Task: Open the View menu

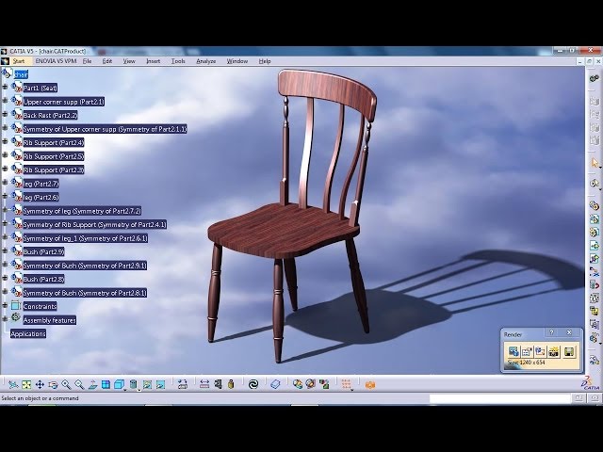Action: [129, 61]
